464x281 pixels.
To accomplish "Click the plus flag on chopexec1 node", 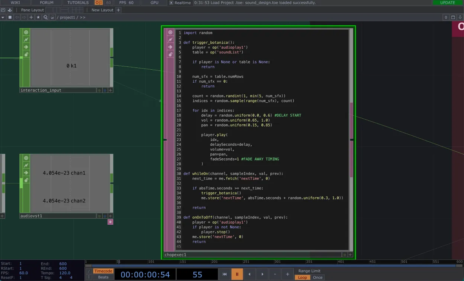I will click(350, 255).
